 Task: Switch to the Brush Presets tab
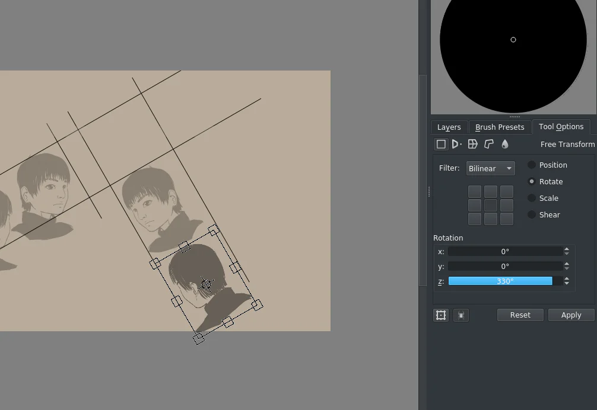coord(500,127)
